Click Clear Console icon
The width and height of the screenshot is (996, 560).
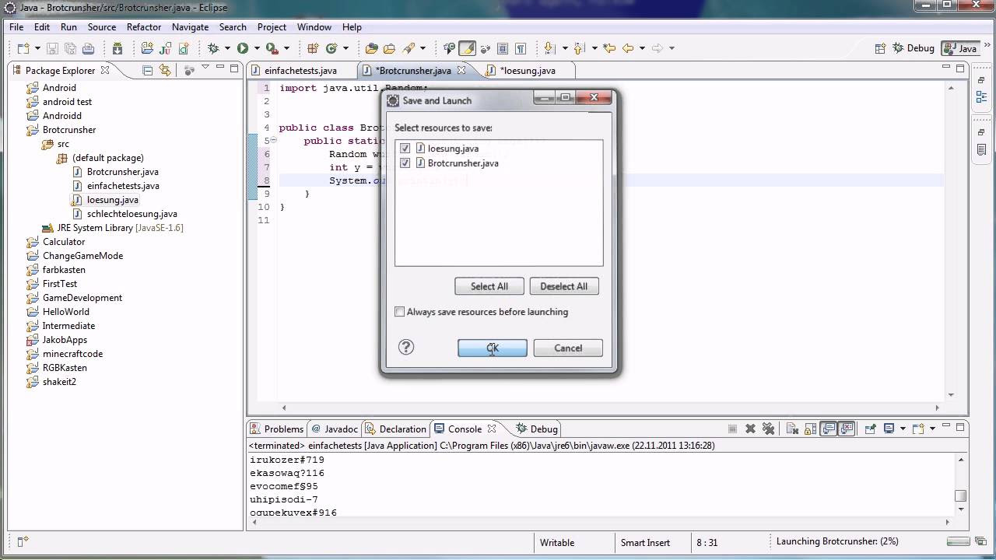(792, 429)
